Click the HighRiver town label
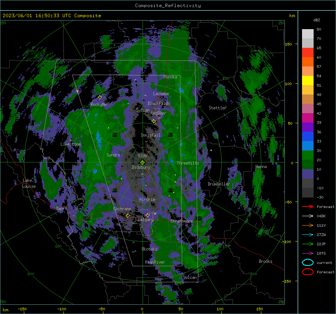 pos(155,262)
